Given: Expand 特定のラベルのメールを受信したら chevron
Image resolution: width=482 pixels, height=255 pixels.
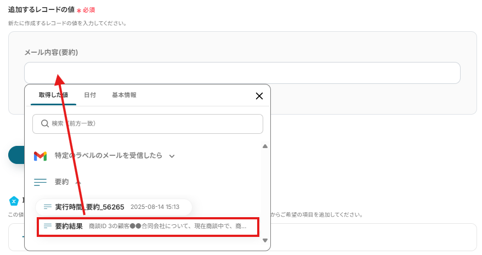Looking at the screenshot, I should pyautogui.click(x=172, y=156).
